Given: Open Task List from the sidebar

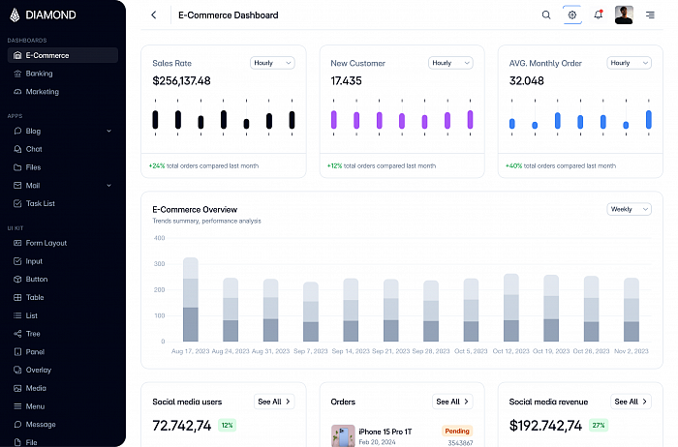Looking at the screenshot, I should tap(63, 203).
